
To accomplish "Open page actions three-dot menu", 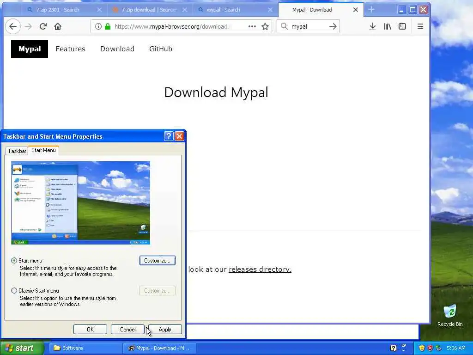I will pyautogui.click(x=252, y=26).
